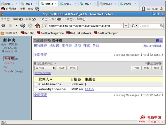This screenshot has height=125, width=166.
Task: Open the back/forward history dropdown arrow
Action: point(17,26)
